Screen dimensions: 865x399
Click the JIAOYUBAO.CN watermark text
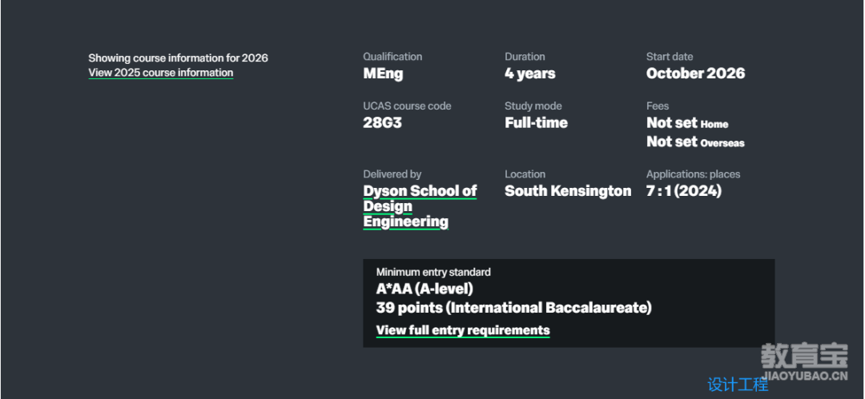coord(804,376)
